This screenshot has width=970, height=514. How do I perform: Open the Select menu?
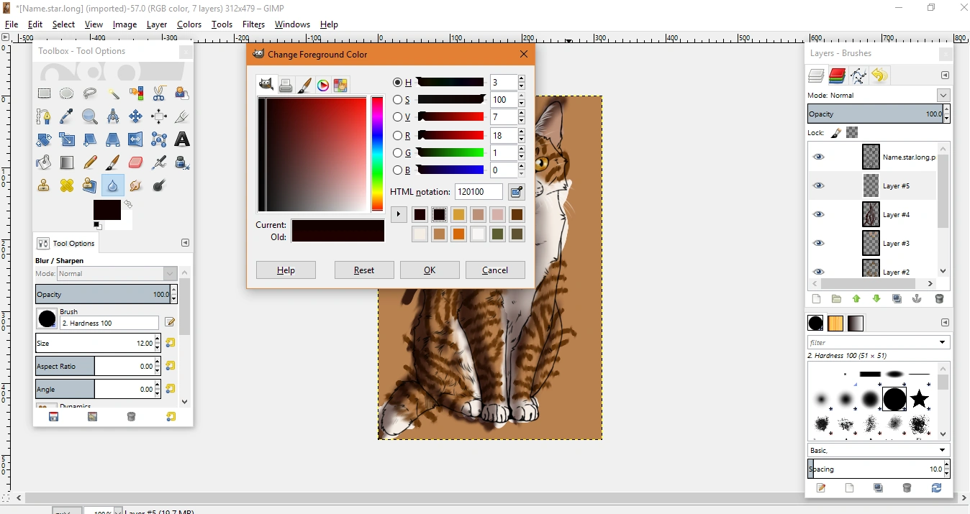[63, 24]
